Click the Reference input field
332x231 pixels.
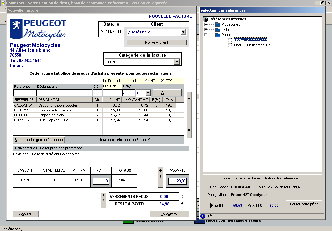coord(25,93)
